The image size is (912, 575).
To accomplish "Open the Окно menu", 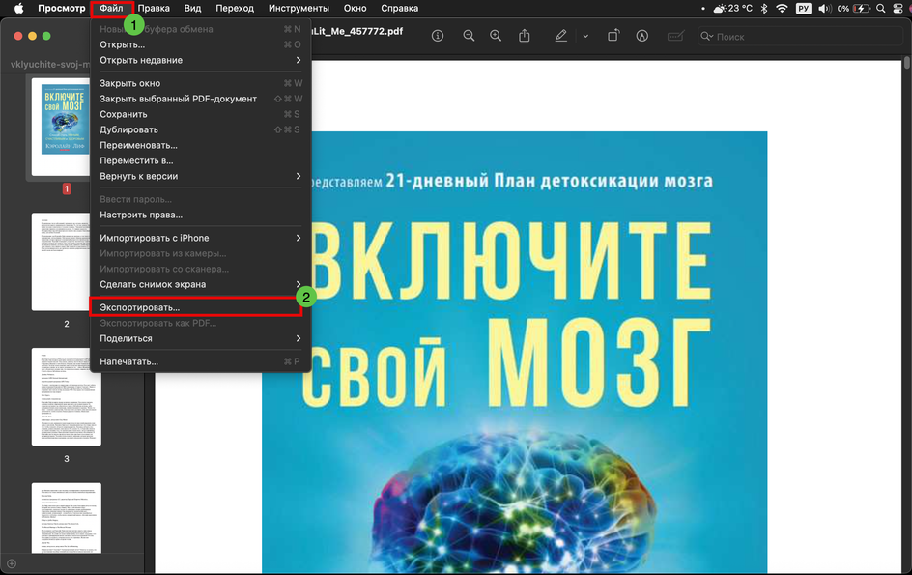I will [355, 8].
